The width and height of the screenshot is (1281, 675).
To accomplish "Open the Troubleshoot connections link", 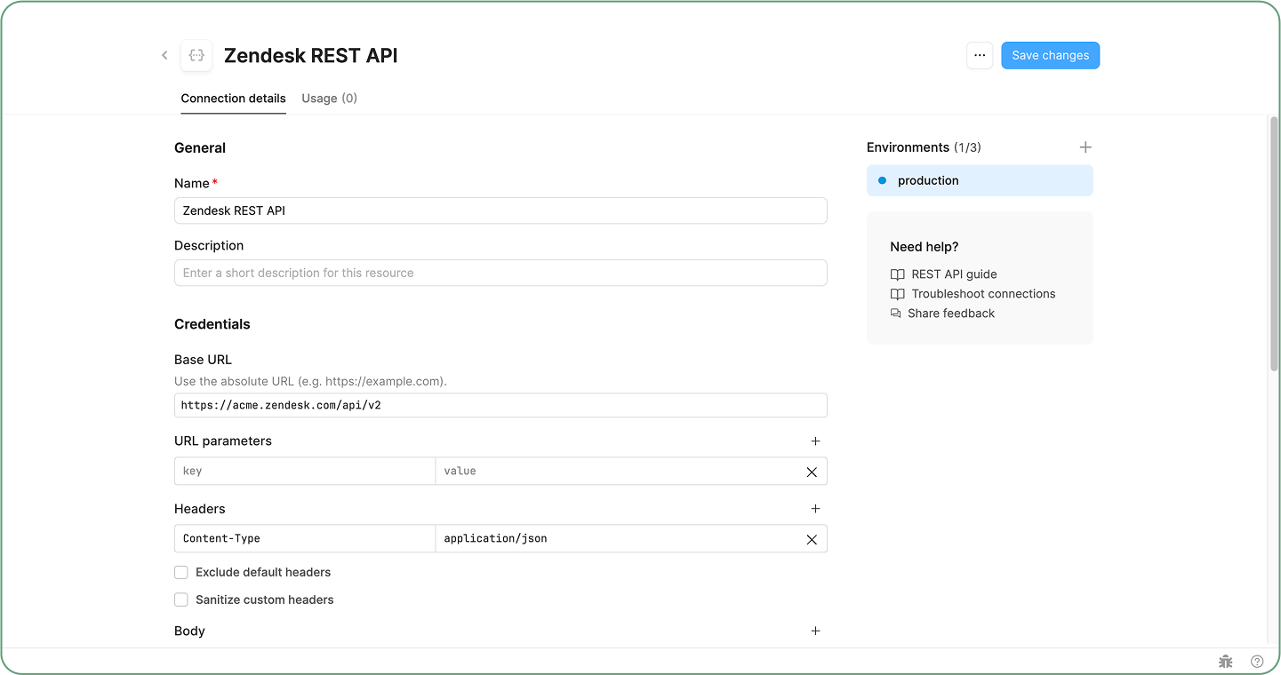I will 983,294.
